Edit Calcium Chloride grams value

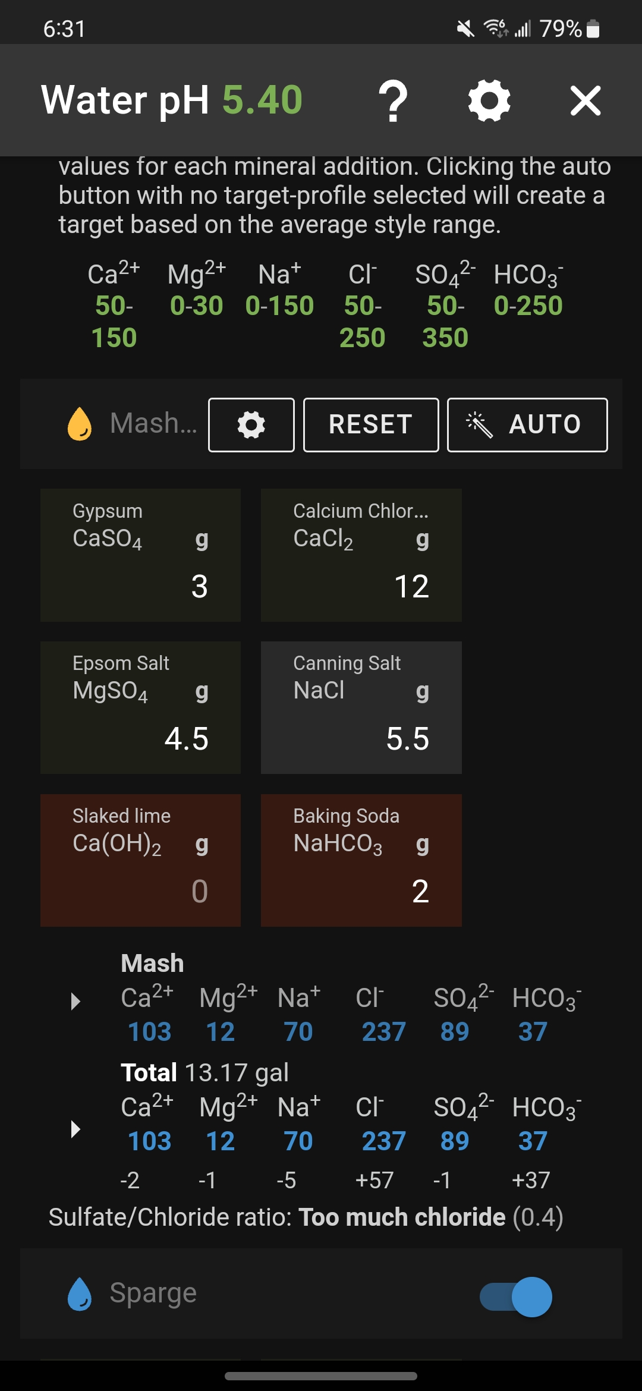tap(361, 555)
